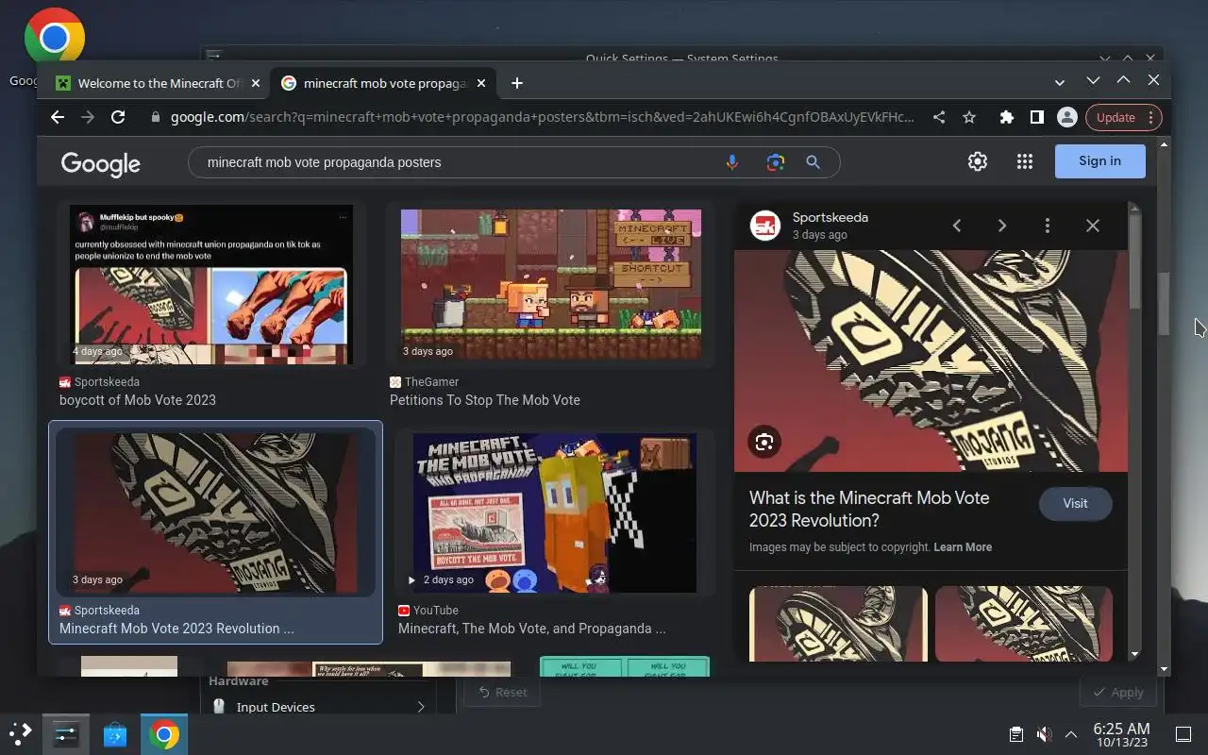This screenshot has width=1208, height=755.
Task: Open the YouTube Mob Vote Propaganda thumbnail
Action: [555, 513]
